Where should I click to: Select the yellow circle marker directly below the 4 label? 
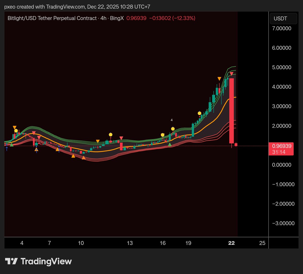(173, 129)
